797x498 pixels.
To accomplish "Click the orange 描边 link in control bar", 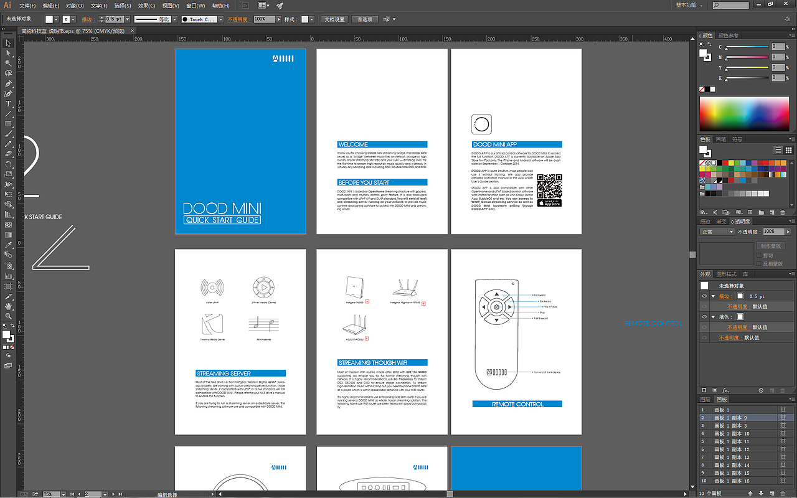I will tap(88, 19).
